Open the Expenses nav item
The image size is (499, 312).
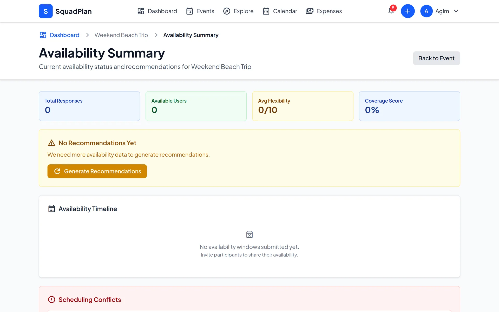point(324,11)
